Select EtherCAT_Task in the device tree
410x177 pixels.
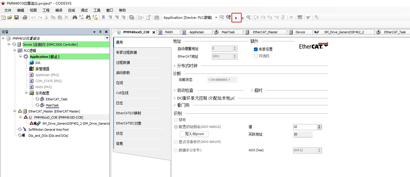56,99
